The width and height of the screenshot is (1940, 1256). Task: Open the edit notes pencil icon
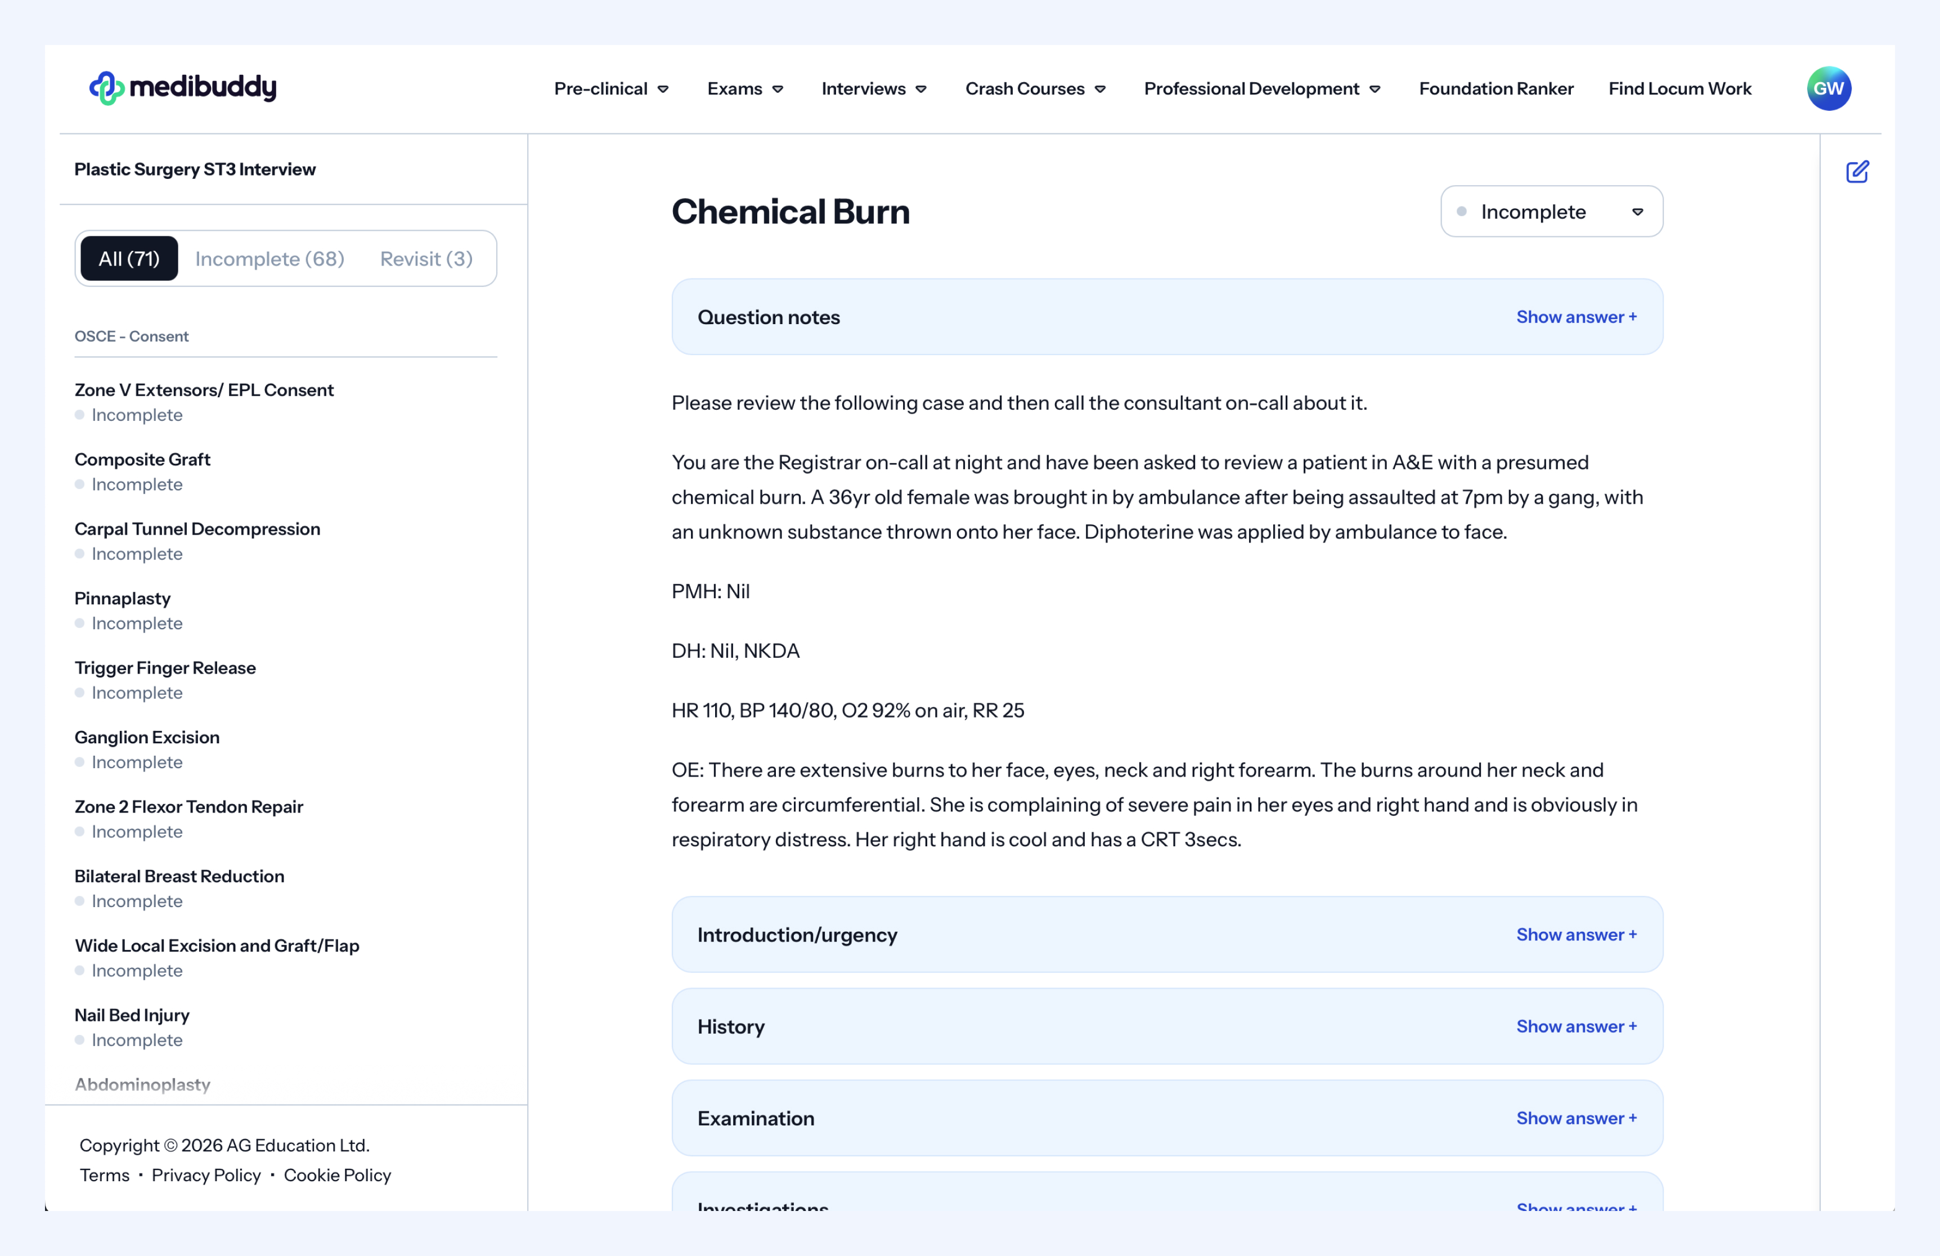coord(1857,172)
